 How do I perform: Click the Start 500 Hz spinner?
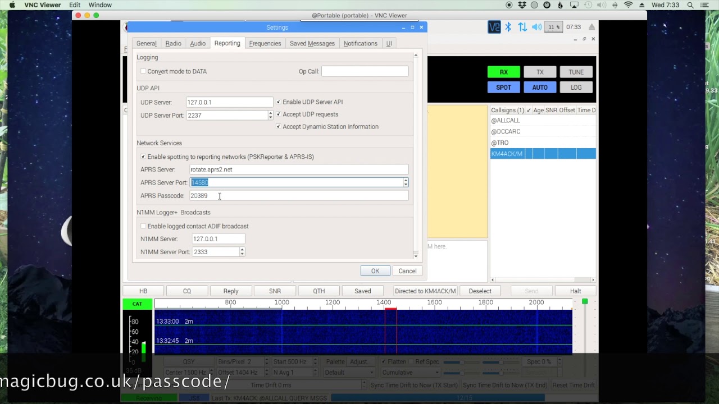click(295, 361)
